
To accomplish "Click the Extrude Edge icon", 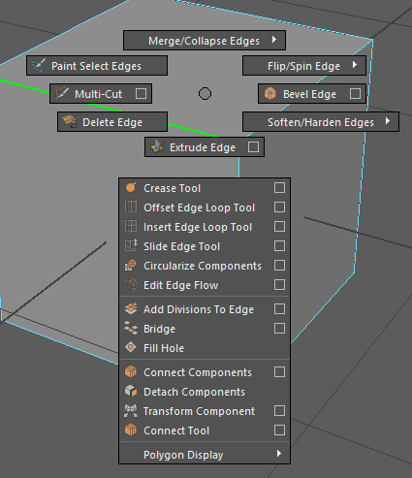I will point(157,146).
